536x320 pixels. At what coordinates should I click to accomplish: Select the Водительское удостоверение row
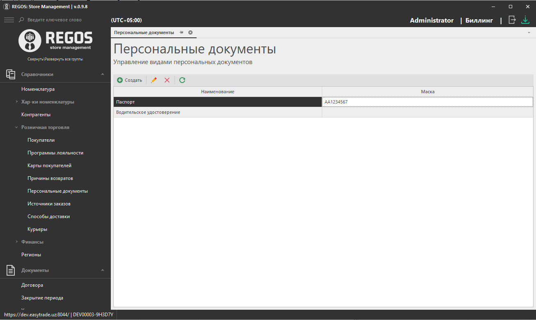(x=218, y=112)
